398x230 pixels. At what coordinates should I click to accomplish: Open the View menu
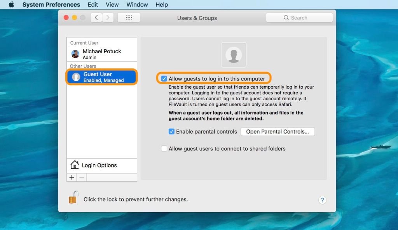click(112, 5)
